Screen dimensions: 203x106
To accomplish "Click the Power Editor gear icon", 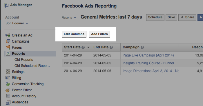I will click(8, 90).
